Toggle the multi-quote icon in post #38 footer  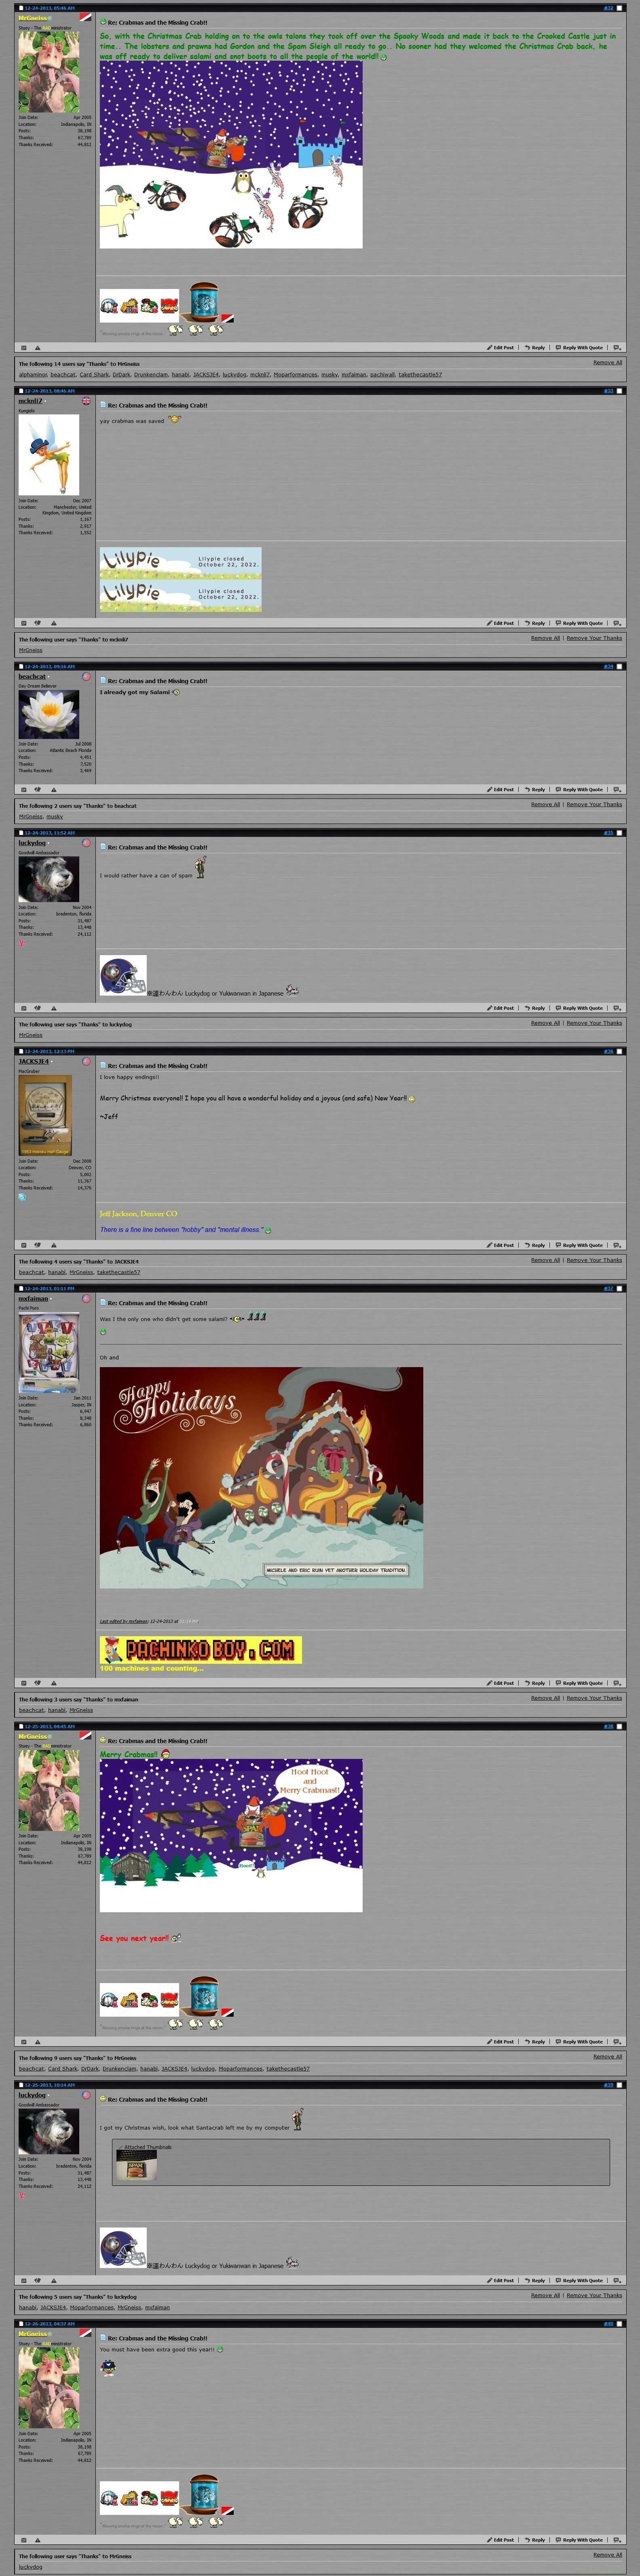[x=617, y=2042]
